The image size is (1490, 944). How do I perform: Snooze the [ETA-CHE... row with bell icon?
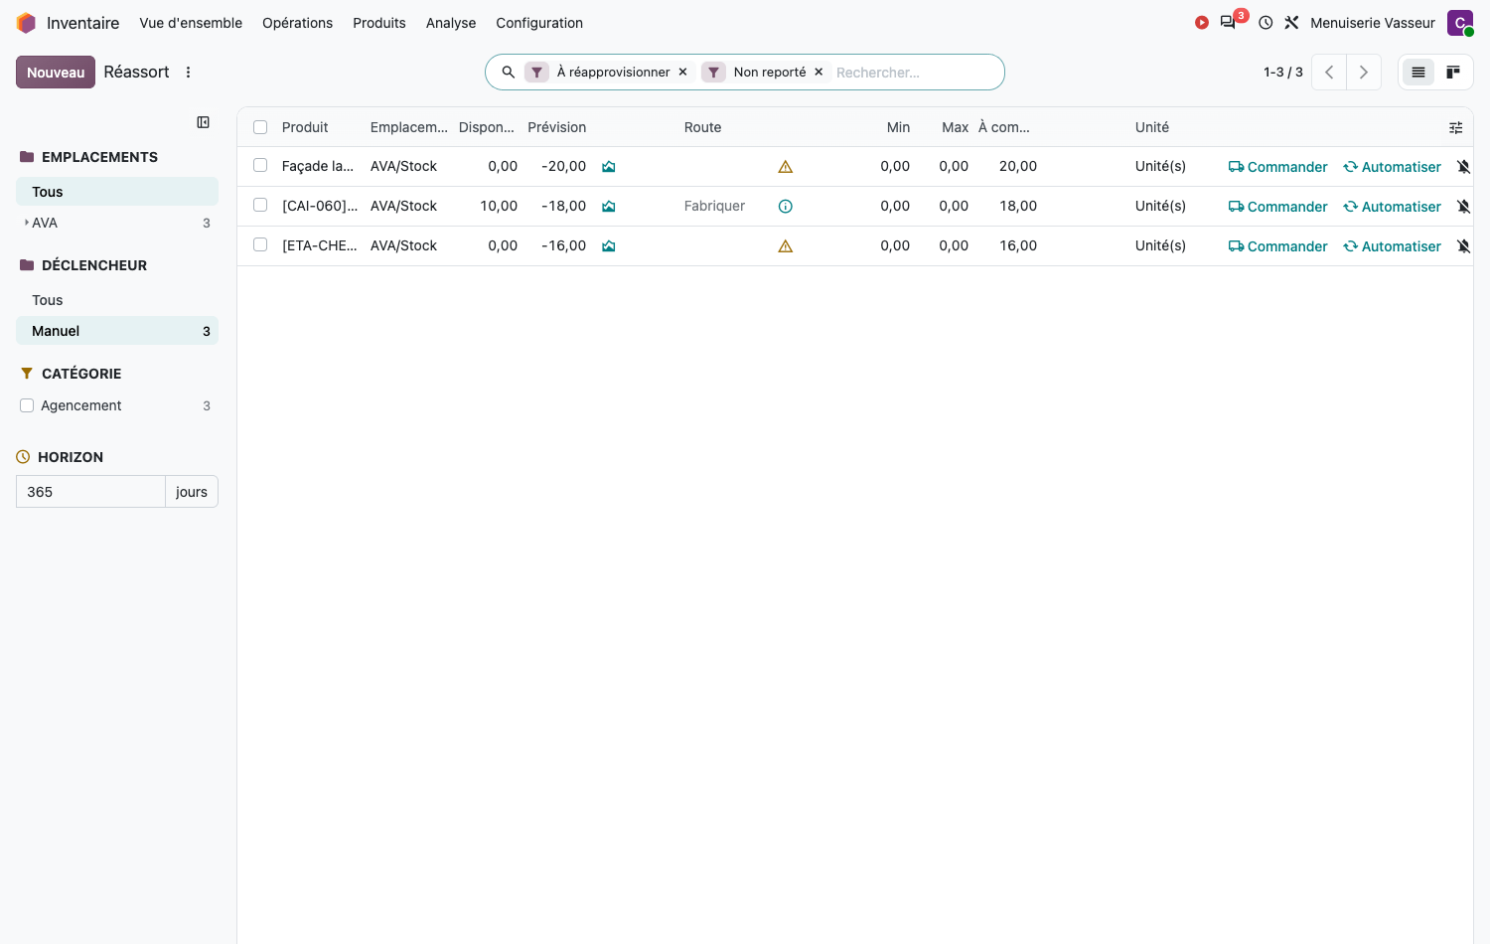pyautogui.click(x=1463, y=246)
